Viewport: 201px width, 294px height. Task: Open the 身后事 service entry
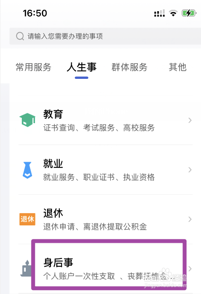pyautogui.click(x=106, y=269)
